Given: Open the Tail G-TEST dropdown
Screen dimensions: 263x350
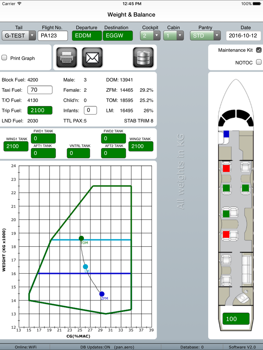Looking at the screenshot, I should (x=19, y=35).
